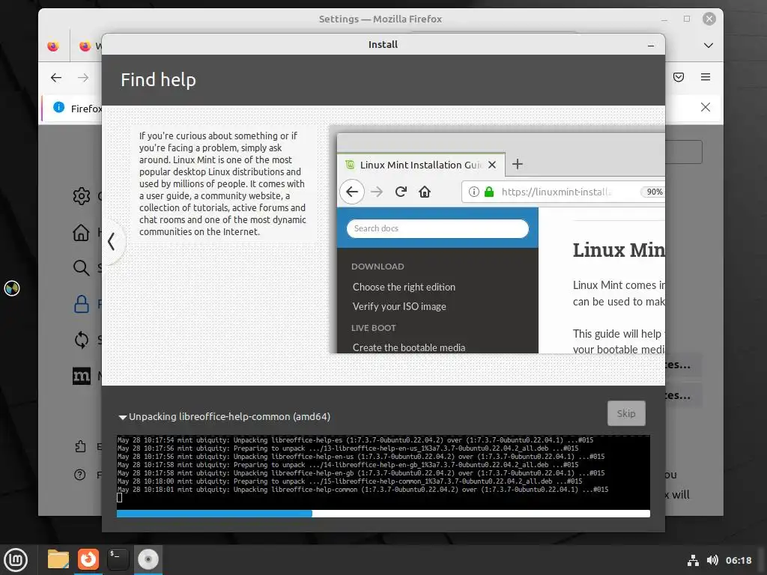Image resolution: width=767 pixels, height=575 pixels.
Task: Launch Terminal from taskbar
Action: click(118, 559)
